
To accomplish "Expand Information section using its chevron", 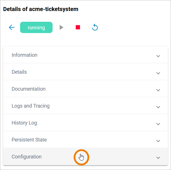I will [158, 56].
